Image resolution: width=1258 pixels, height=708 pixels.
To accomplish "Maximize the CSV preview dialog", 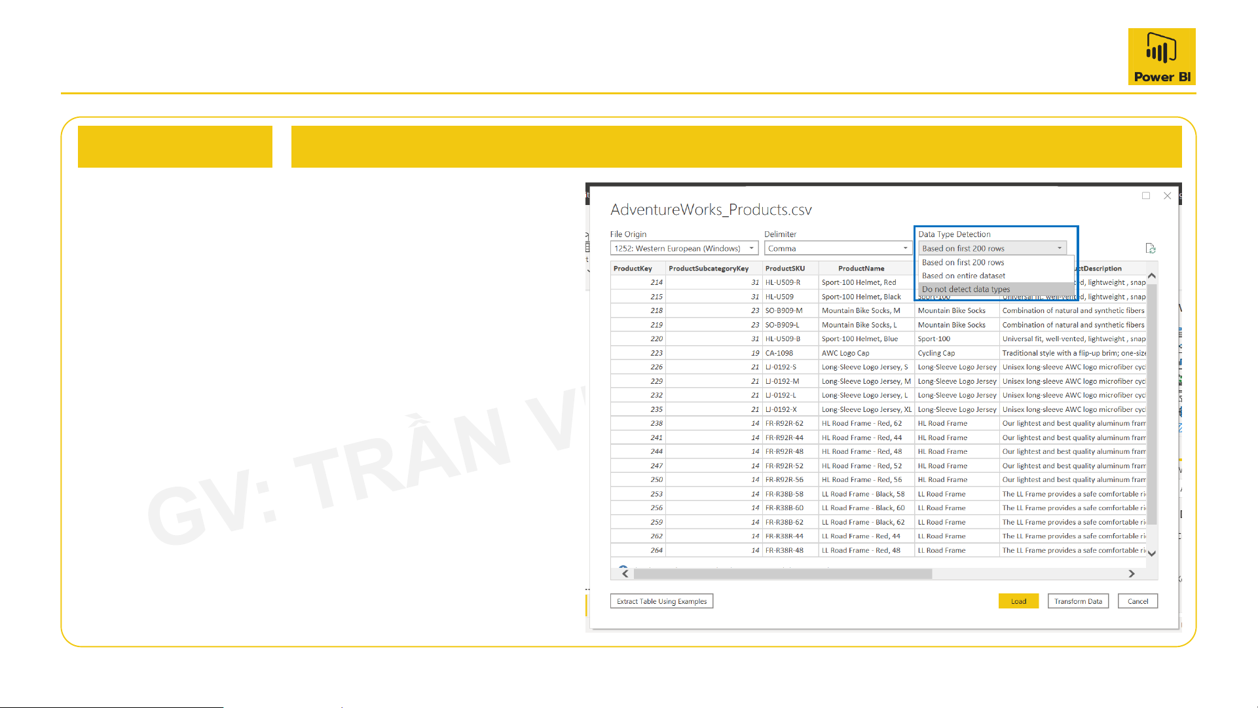I will (1145, 196).
